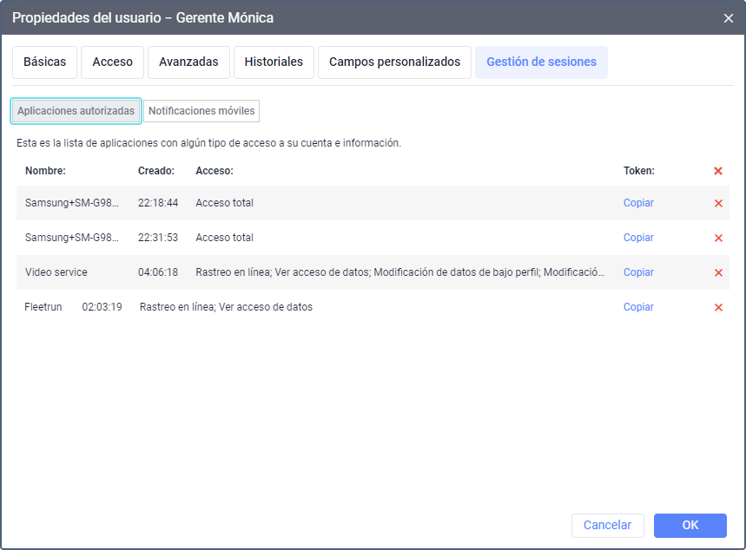Remove the Samsung token created at 22:18:44
Image resolution: width=746 pixels, height=550 pixels.
point(718,203)
